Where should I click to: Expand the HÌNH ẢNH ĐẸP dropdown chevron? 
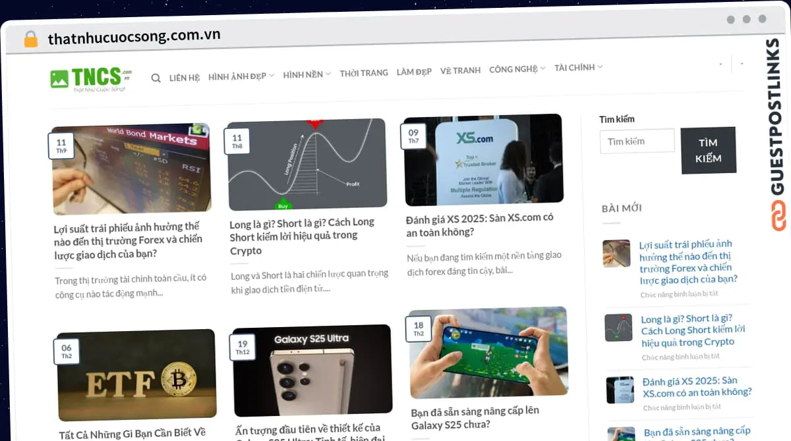click(271, 76)
